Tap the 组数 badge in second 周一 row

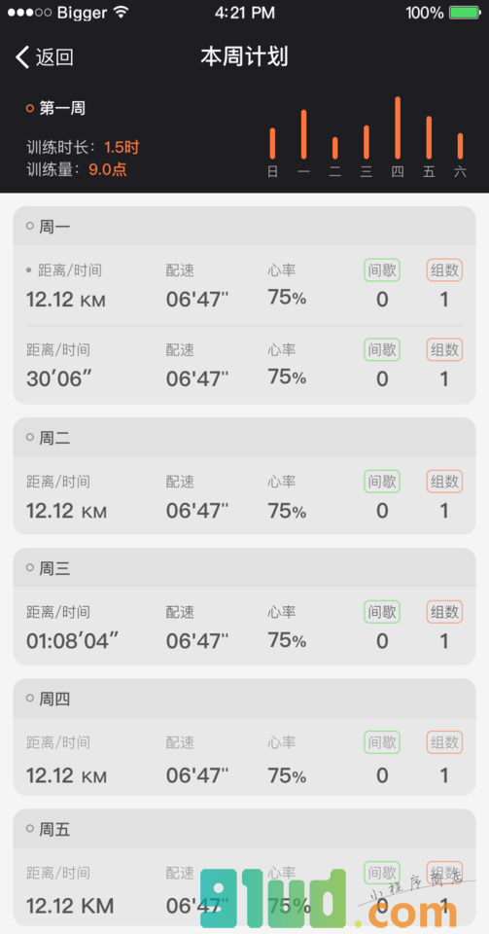click(444, 349)
